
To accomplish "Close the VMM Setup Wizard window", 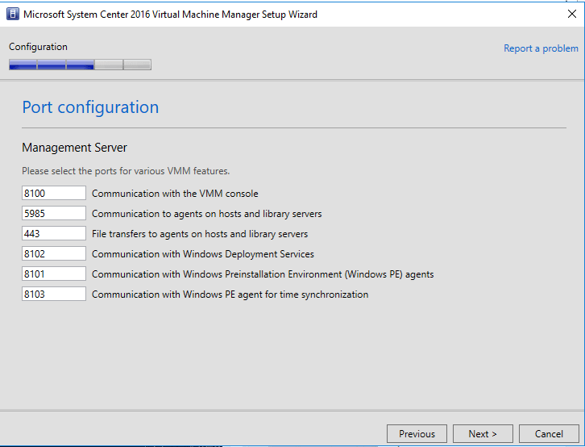I will point(571,15).
